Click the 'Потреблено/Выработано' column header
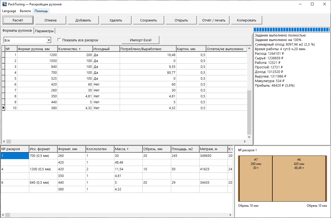331x218 pixels. click(148, 49)
